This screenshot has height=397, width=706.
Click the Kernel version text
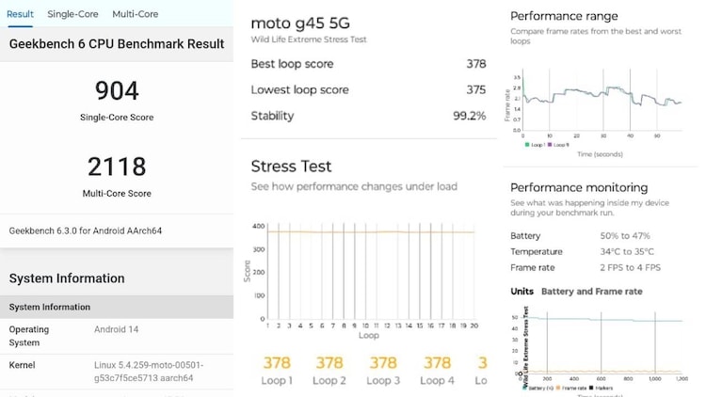(x=149, y=371)
